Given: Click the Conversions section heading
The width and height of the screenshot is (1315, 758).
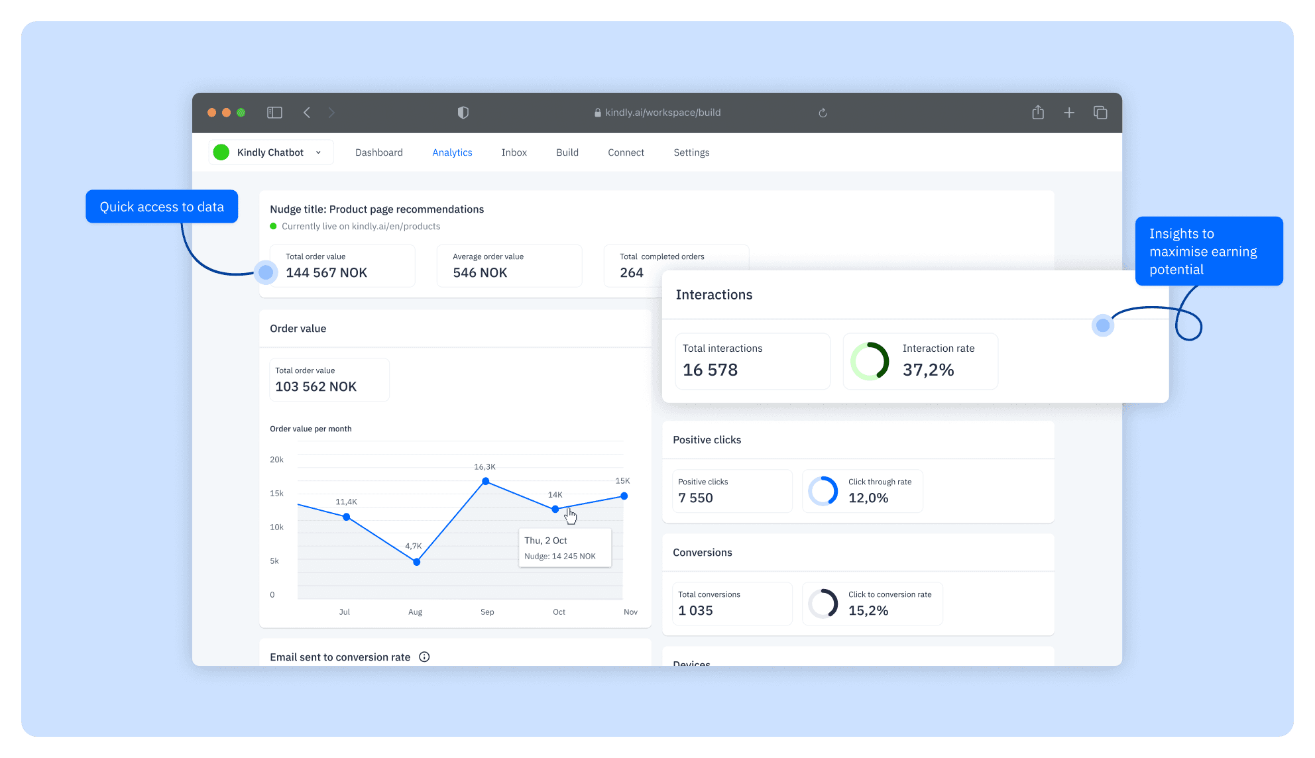Looking at the screenshot, I should (x=703, y=553).
